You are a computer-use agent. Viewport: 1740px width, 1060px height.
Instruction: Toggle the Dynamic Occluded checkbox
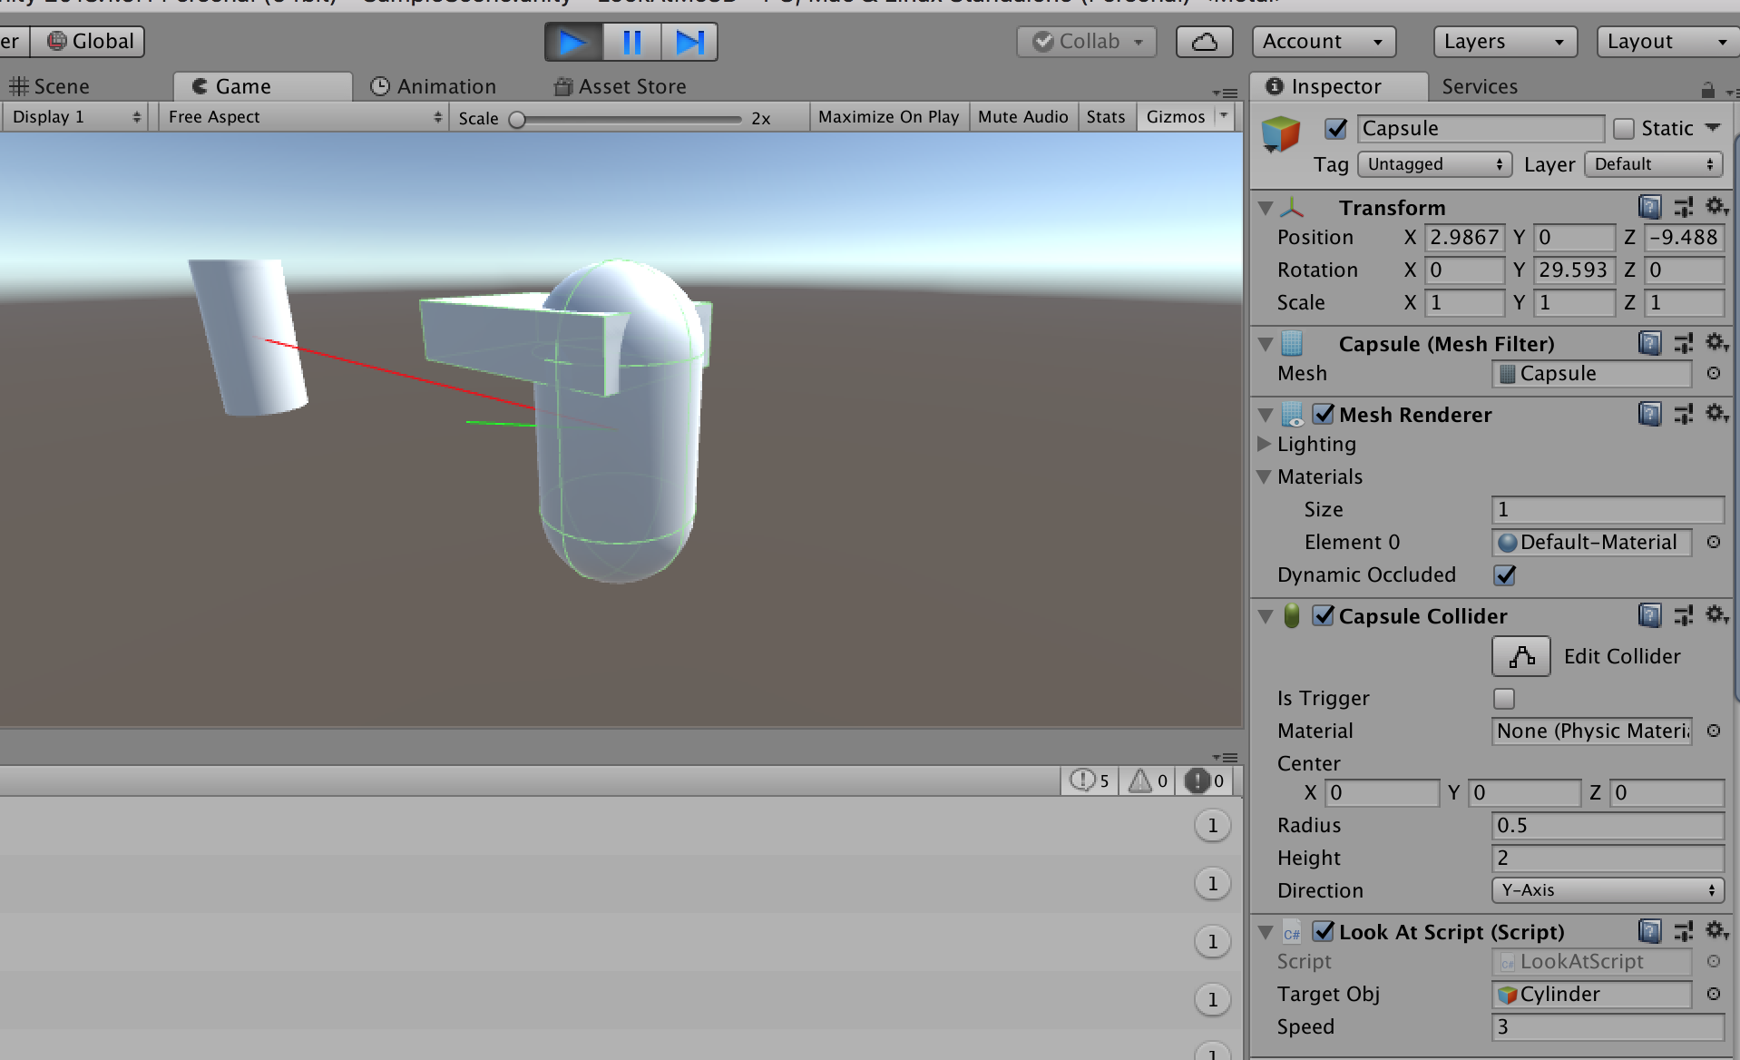tap(1504, 575)
